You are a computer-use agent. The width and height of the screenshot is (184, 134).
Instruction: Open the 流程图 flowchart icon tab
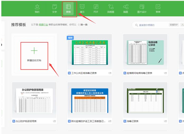(111, 8)
